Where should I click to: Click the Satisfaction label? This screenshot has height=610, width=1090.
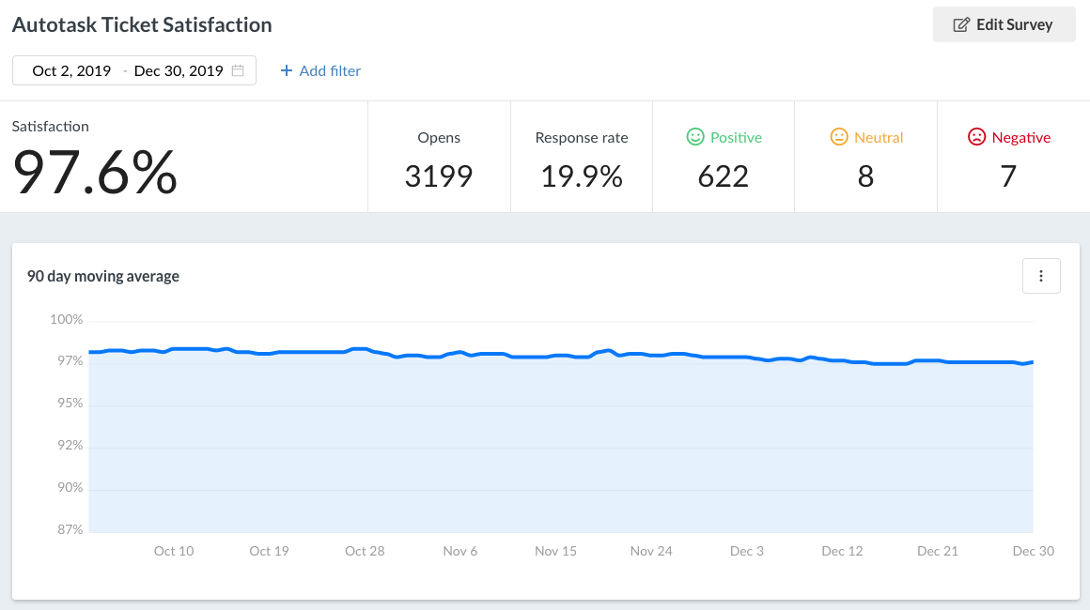(x=50, y=127)
